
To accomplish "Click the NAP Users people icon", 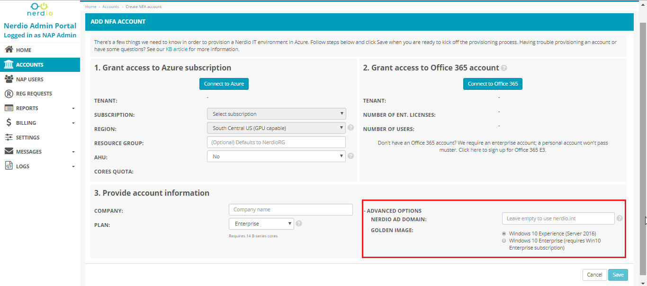I will coord(9,79).
